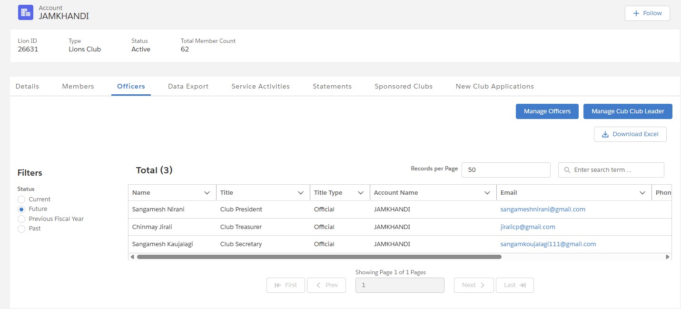Click the left arrow of the horizontal scrollbar

[132, 257]
